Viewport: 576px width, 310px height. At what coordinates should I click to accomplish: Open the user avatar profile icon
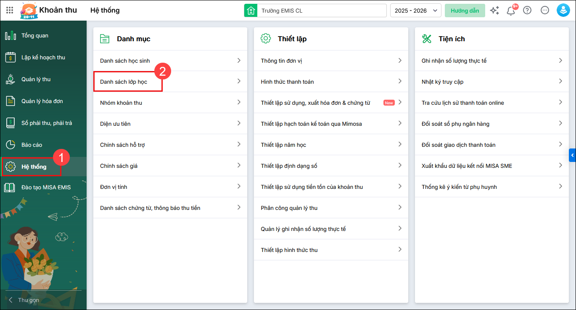pos(563,11)
